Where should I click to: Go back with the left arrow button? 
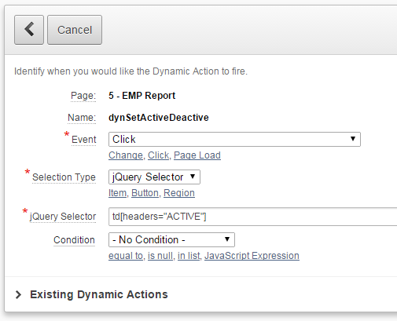click(x=29, y=30)
